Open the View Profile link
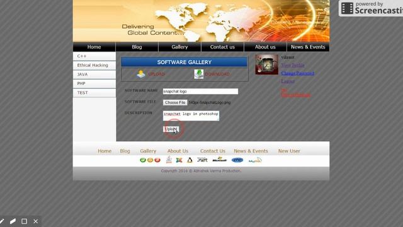Screen dimensions: 403x227 pyautogui.click(x=293, y=65)
